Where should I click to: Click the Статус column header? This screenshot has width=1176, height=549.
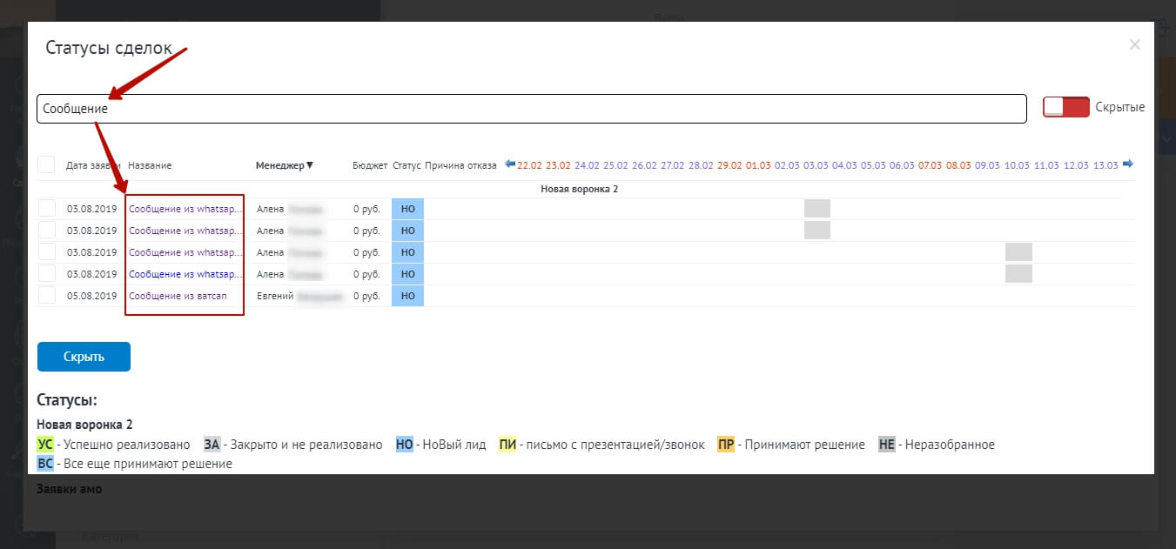(x=407, y=165)
